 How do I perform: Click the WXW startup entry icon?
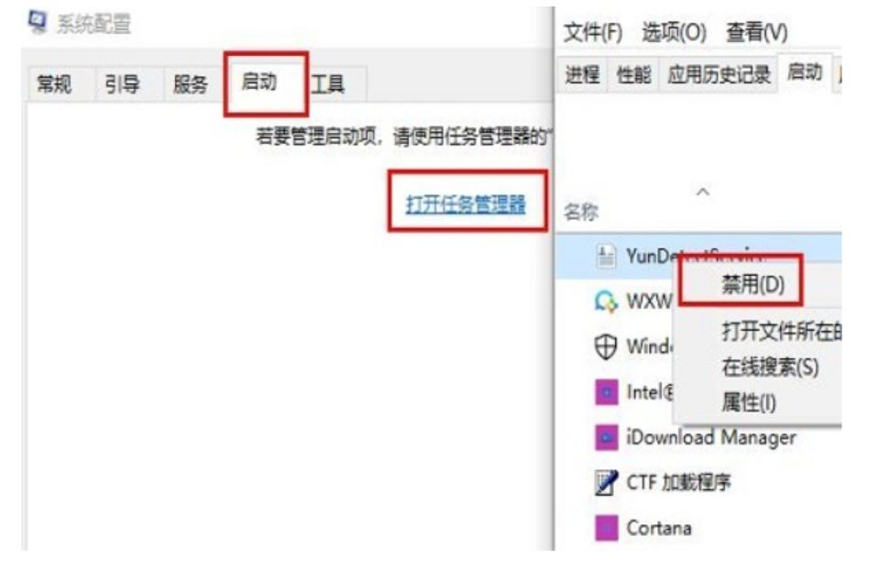click(x=606, y=301)
